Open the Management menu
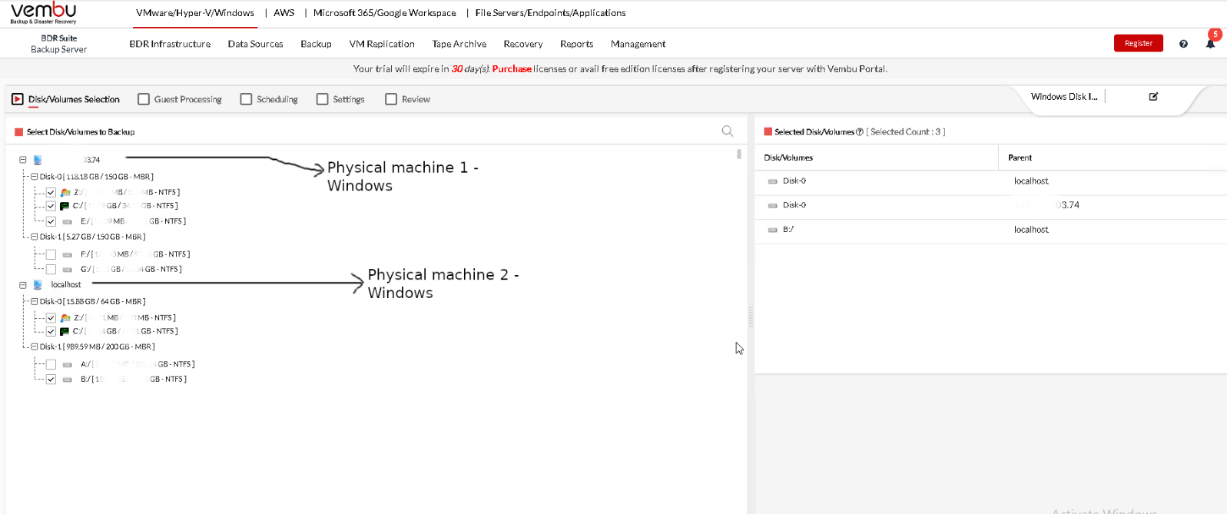 (638, 44)
